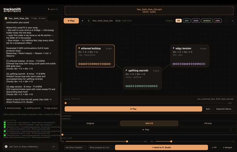The height and width of the screenshot is (152, 237).
Task: Click the 'Agent Activity' heading
Action: [x=10, y=120]
